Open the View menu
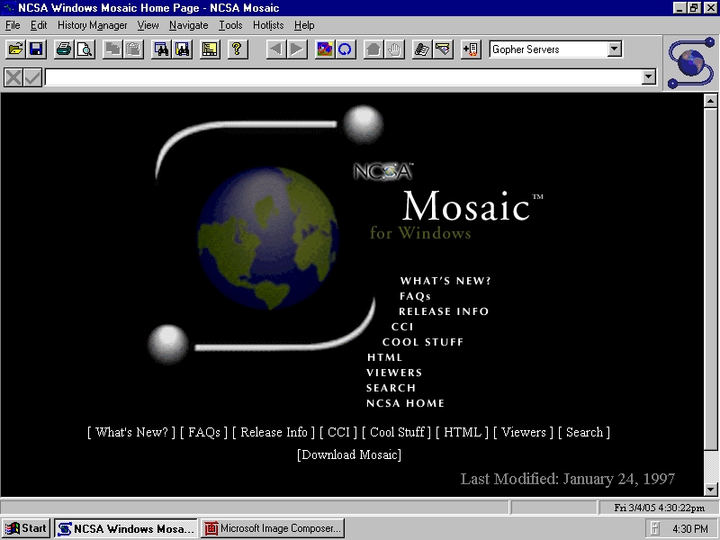 148,25
